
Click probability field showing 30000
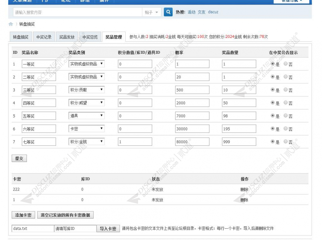point(192,129)
